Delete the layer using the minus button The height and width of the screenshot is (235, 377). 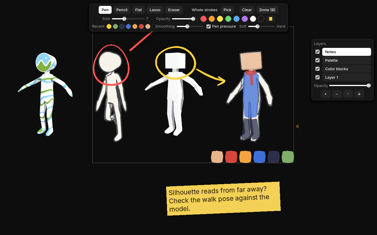[x=337, y=94]
